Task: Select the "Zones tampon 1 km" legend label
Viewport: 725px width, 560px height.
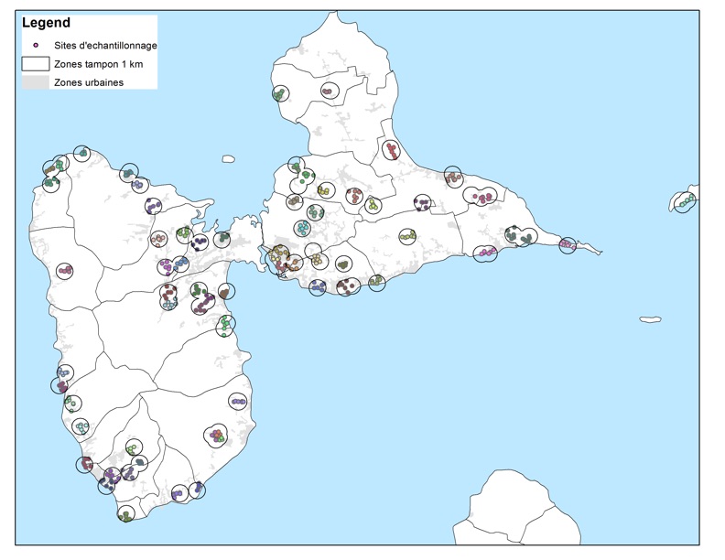Action: click(x=99, y=64)
